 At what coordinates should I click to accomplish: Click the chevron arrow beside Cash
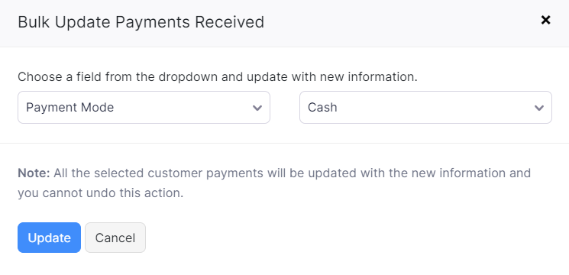[x=539, y=108]
